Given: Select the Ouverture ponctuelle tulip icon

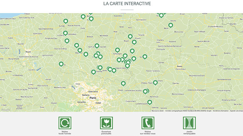Looking at the screenshot, I should [106, 123].
